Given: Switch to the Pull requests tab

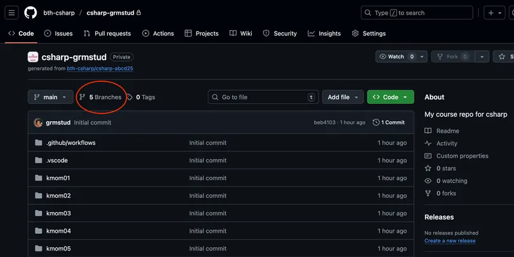Looking at the screenshot, I should point(107,33).
